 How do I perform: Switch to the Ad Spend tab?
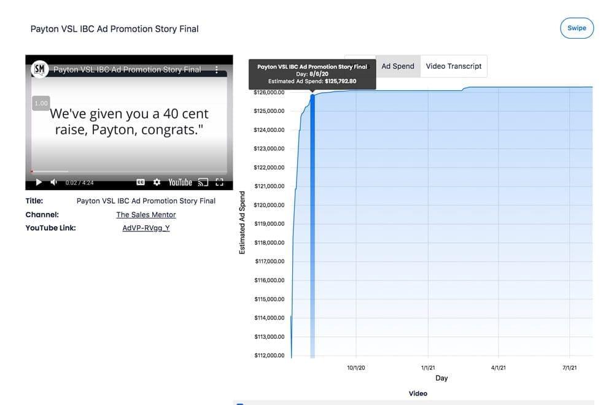pos(398,66)
